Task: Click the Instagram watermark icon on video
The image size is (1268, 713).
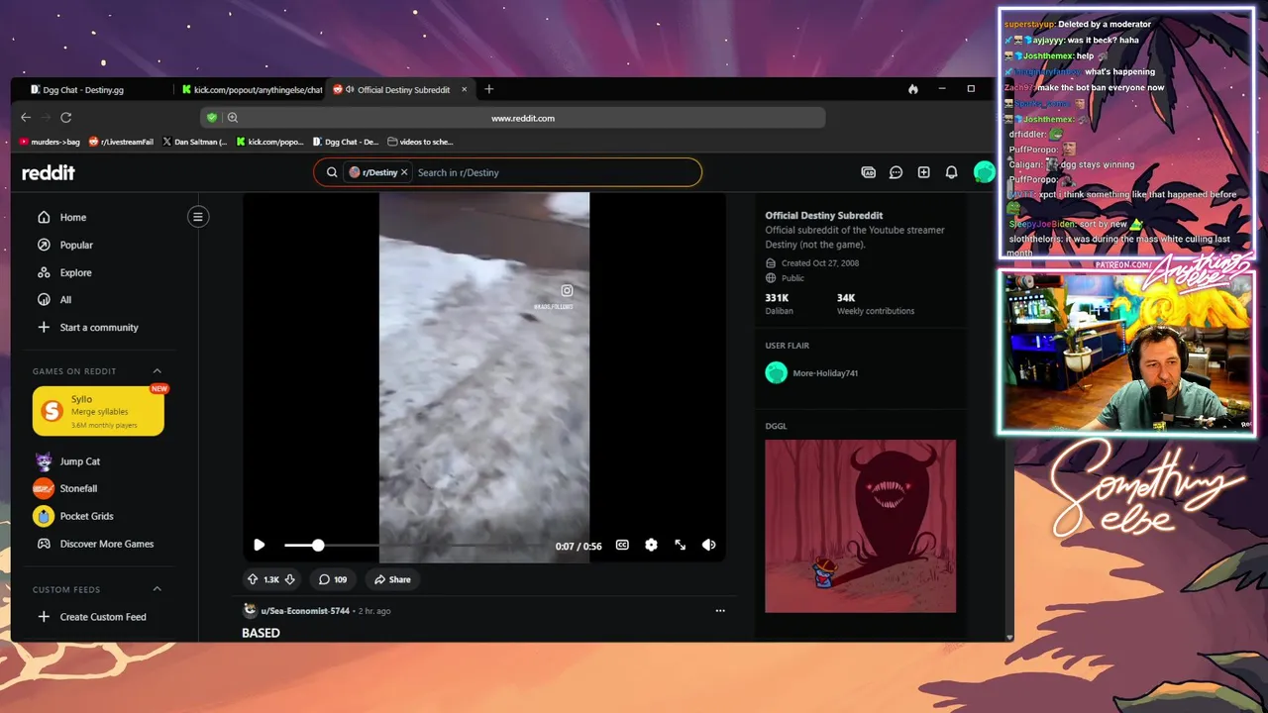Action: (567, 290)
